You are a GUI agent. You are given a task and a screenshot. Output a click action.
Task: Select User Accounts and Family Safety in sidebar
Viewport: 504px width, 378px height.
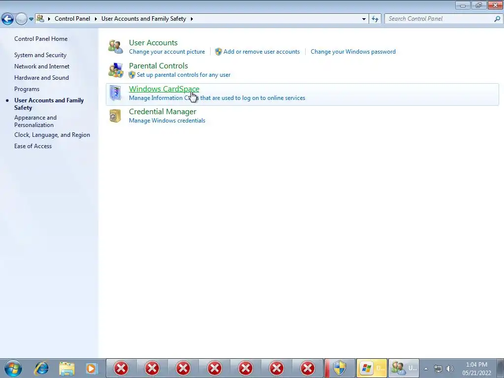[x=49, y=104]
